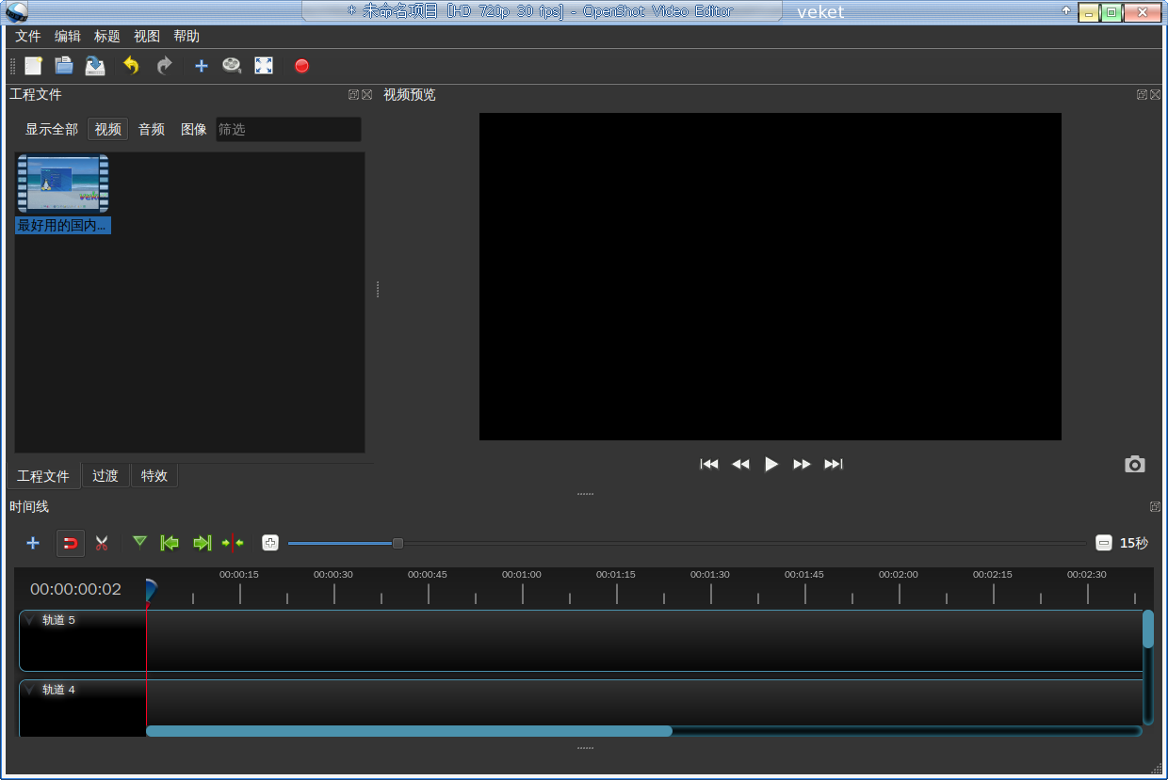Switch to the 特效 tab
Viewport: 1168px width, 780px height.
click(x=154, y=476)
